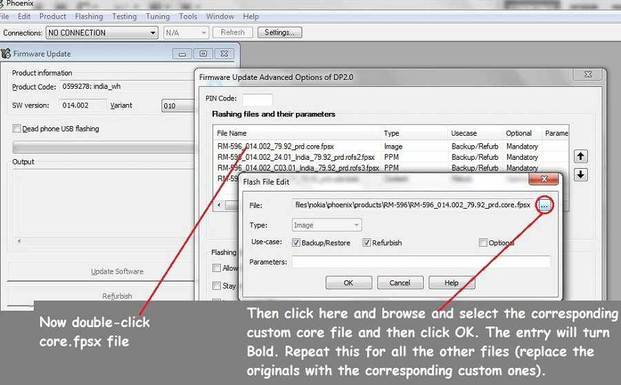Move selected flash file up with arrow

coord(580,156)
